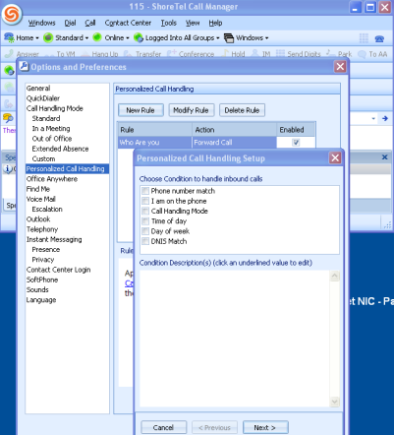394x435 pixels.
Task: Click the To AA toolbar icon
Action: point(362,54)
